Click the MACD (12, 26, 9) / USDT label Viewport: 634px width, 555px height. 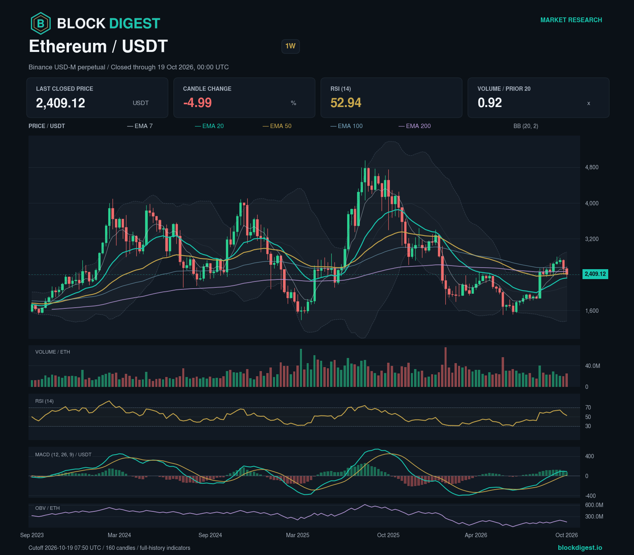coord(63,455)
